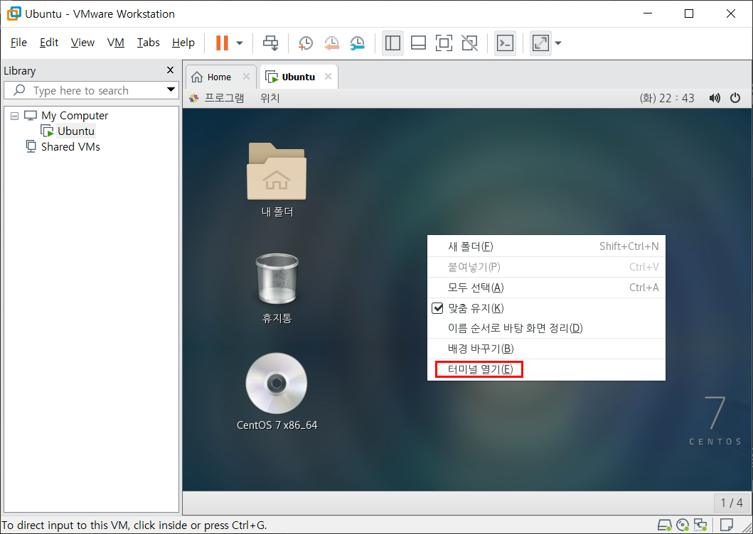Click the Pause VM toolbar icon

coord(222,43)
